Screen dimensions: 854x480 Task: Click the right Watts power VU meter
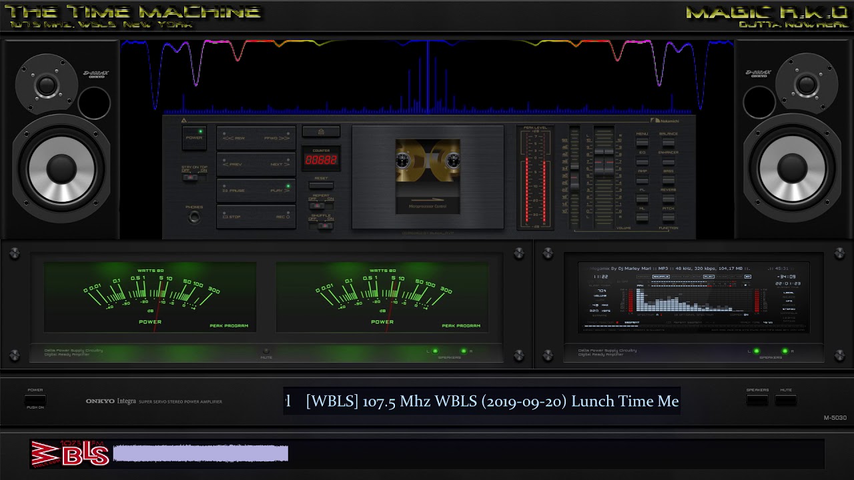tap(382, 297)
